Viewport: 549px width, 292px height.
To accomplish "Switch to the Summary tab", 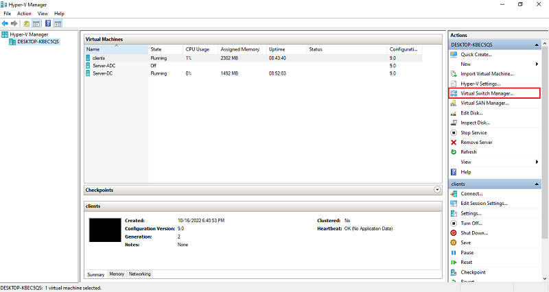I will tap(95, 274).
